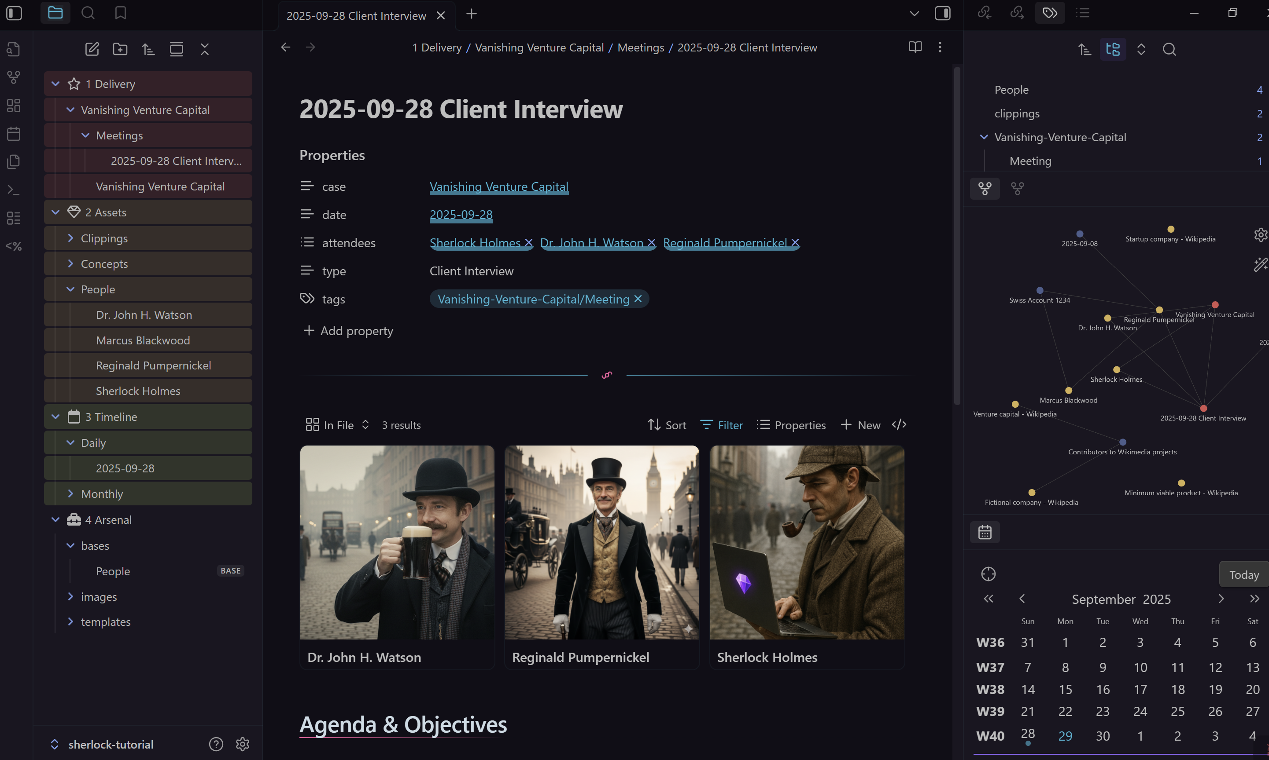
Task: Expand the Clippings folder
Action: point(70,237)
